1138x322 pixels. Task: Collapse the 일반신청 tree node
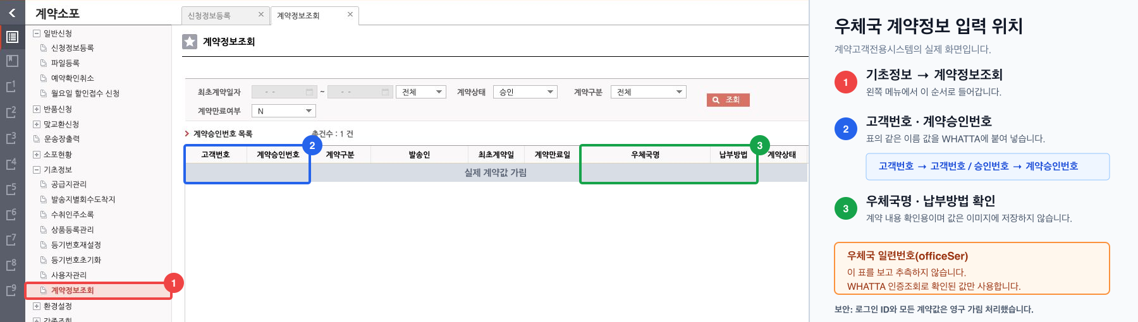tap(36, 33)
